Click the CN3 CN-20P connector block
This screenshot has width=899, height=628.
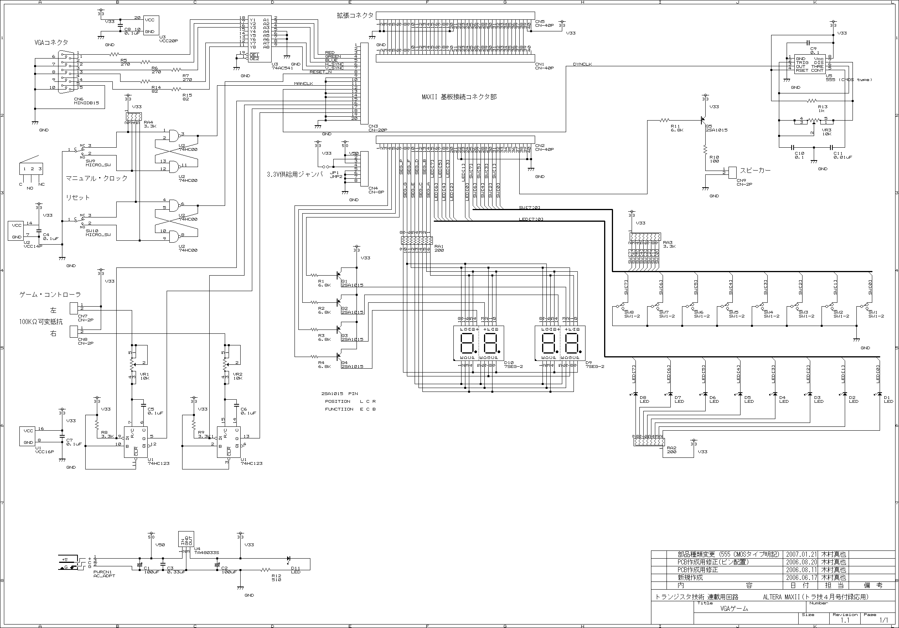pyautogui.click(x=364, y=83)
